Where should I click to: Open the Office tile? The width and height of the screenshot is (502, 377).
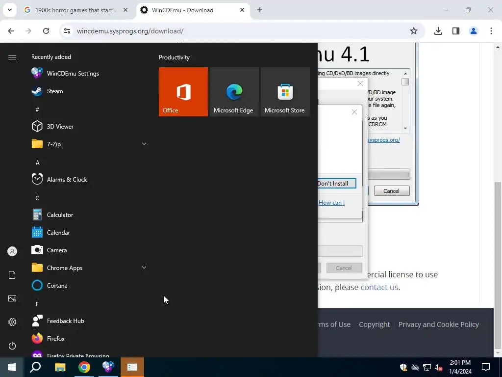coord(183,92)
